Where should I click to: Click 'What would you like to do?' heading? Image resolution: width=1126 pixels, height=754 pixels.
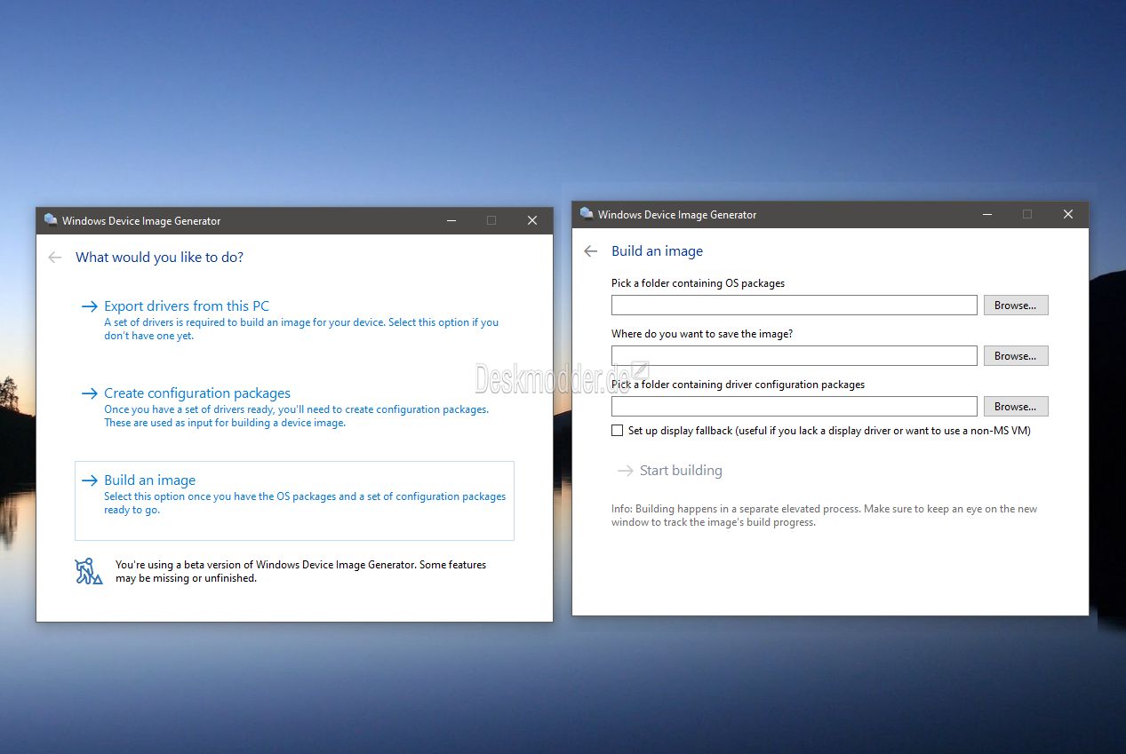(159, 258)
